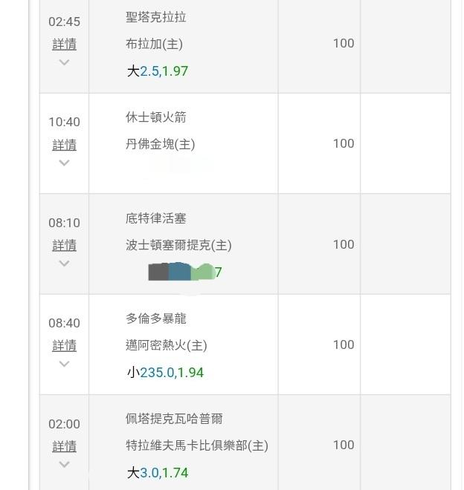Select the 邁阿密熱火(主) home team
Screen dimensions: 464x490
167,345
